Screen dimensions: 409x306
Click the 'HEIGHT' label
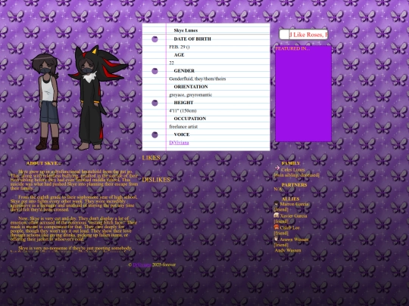(x=183, y=103)
